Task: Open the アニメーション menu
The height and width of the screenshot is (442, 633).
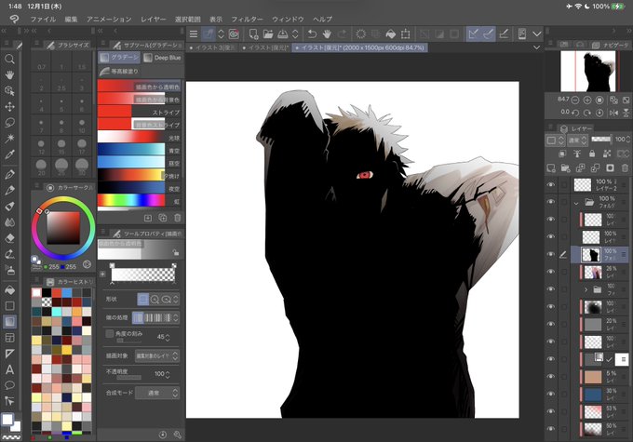Action: point(109,19)
